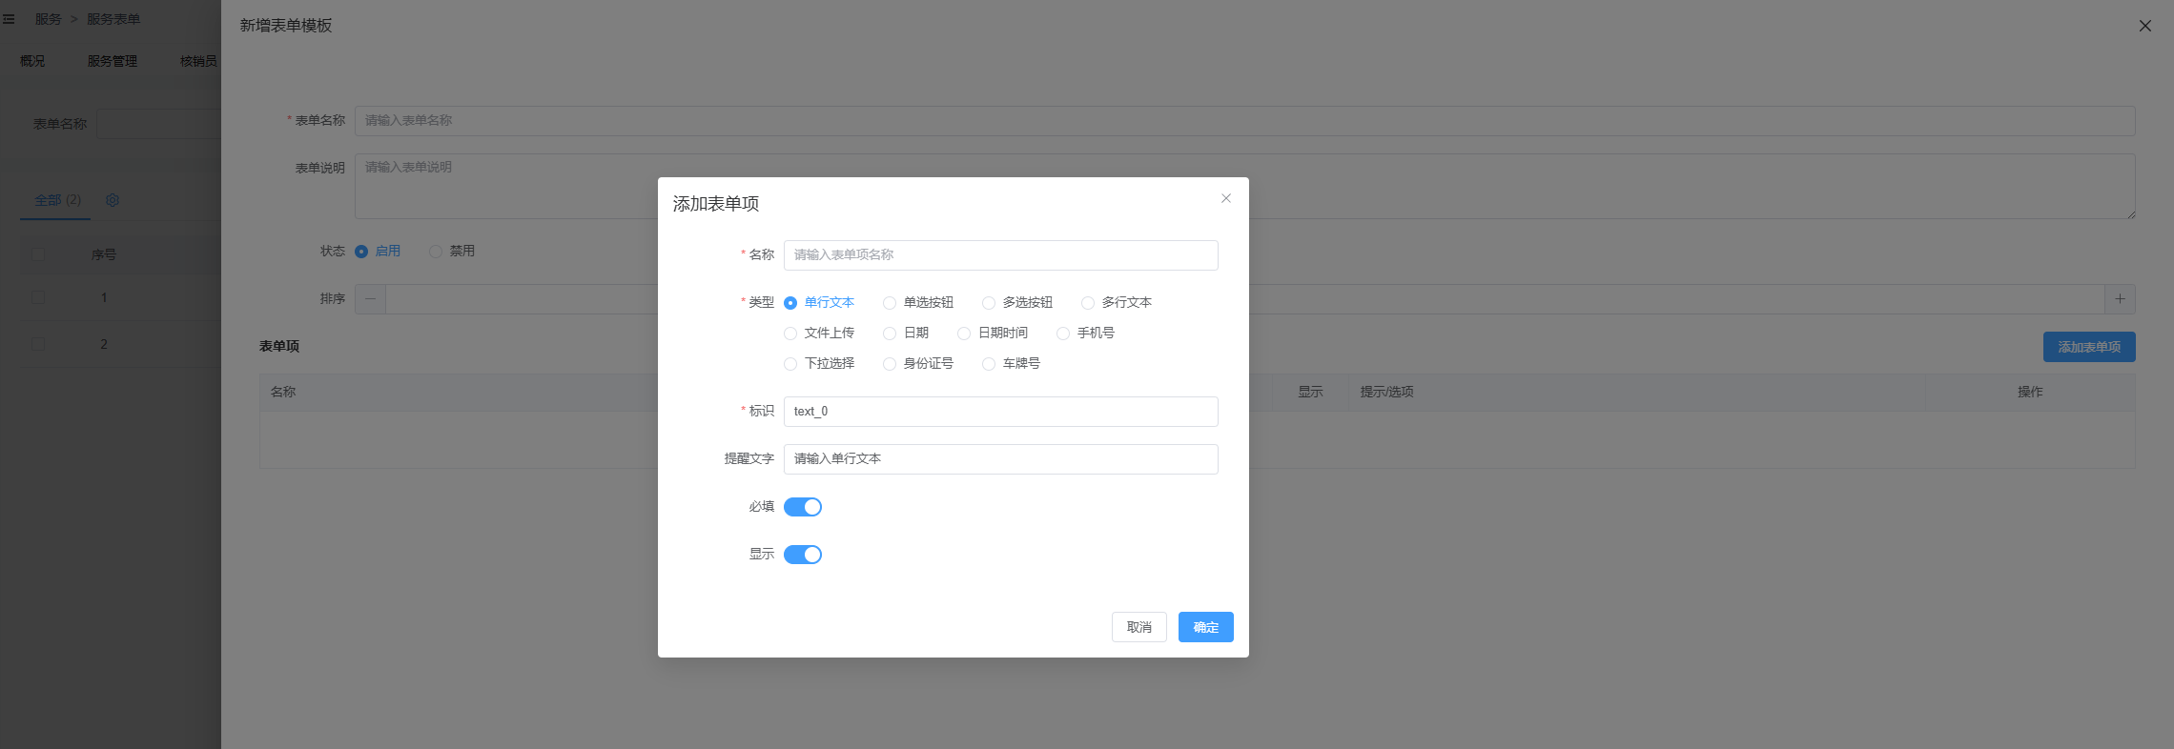
Task: Tick the checkbox for row 2
Action: 38,344
